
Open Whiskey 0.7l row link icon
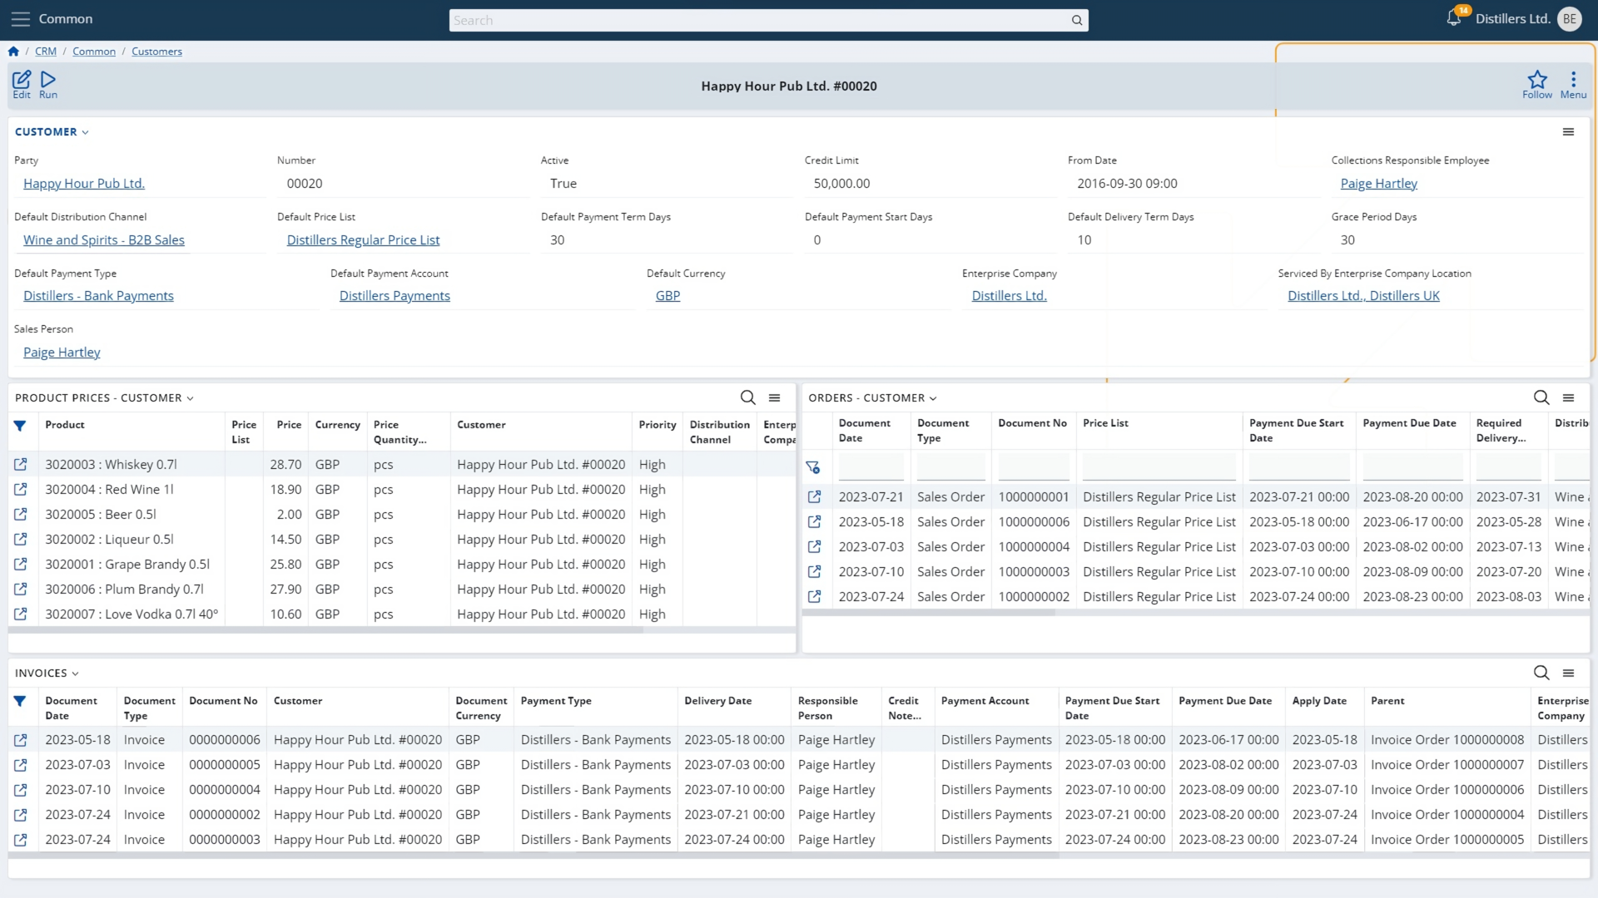[x=21, y=465]
